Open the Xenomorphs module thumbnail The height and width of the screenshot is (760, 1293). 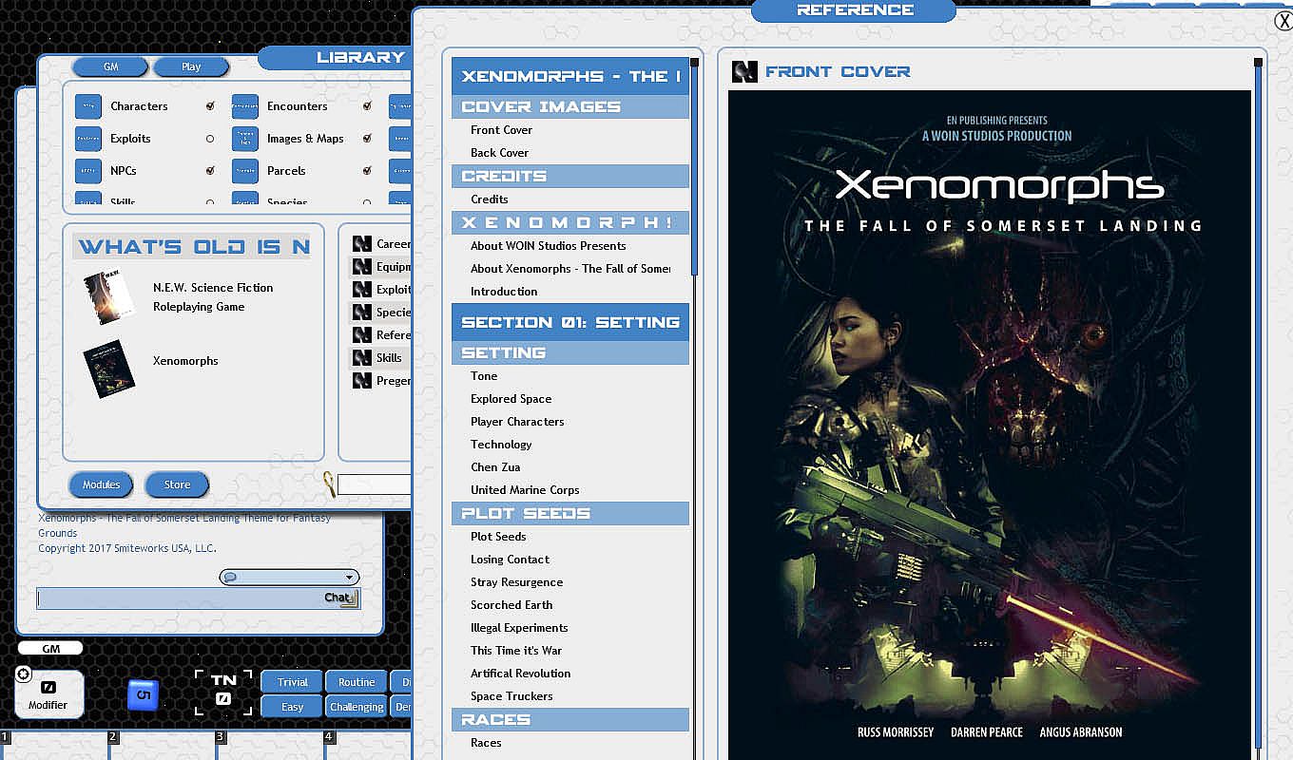click(108, 369)
